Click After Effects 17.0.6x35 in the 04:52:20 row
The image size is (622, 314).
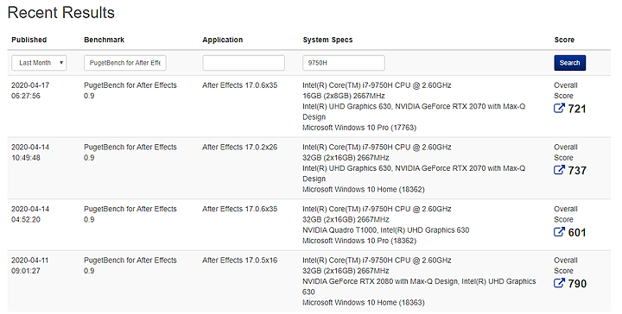tap(239, 209)
